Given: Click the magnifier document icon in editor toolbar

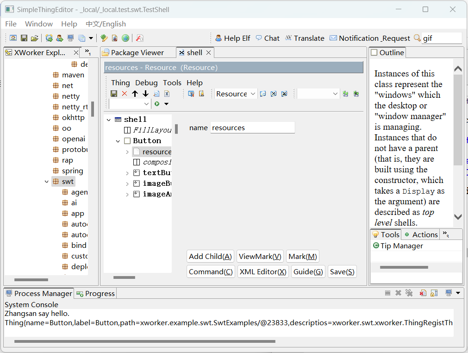Looking at the screenshot, I should (x=156, y=94).
